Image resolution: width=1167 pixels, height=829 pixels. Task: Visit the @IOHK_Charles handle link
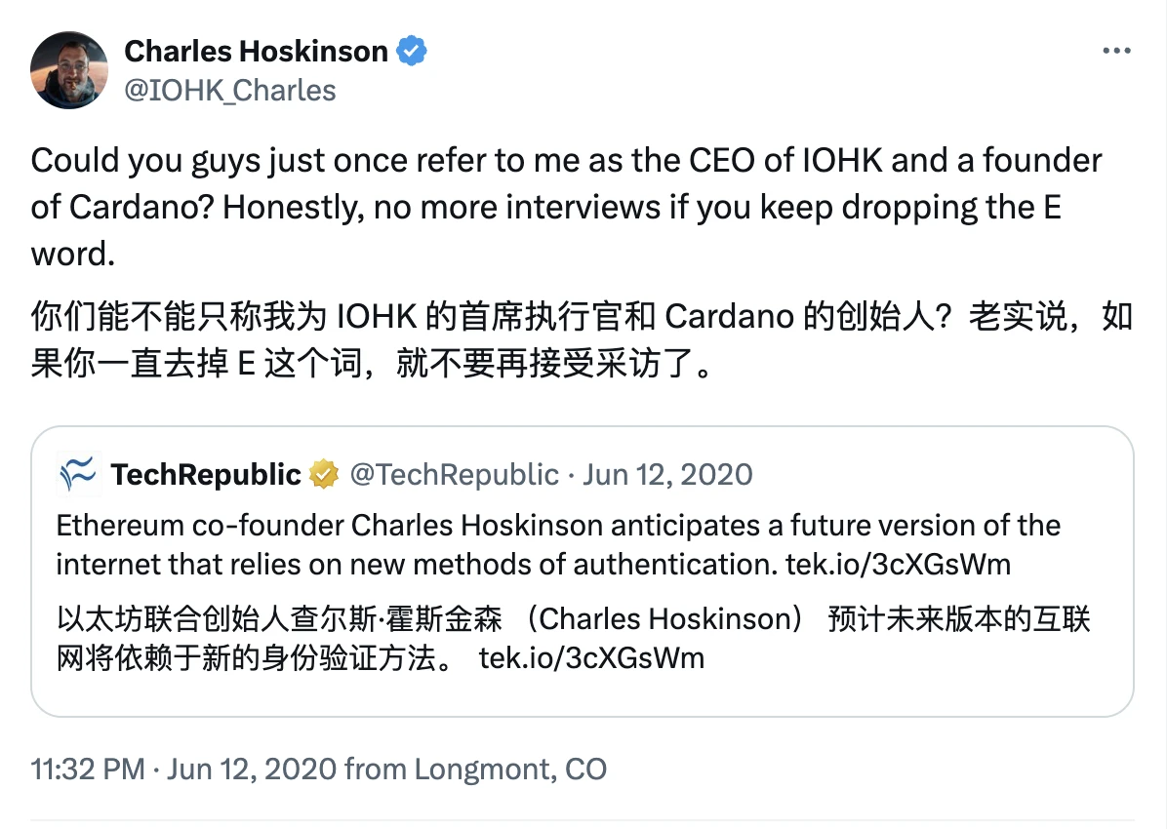(x=229, y=91)
